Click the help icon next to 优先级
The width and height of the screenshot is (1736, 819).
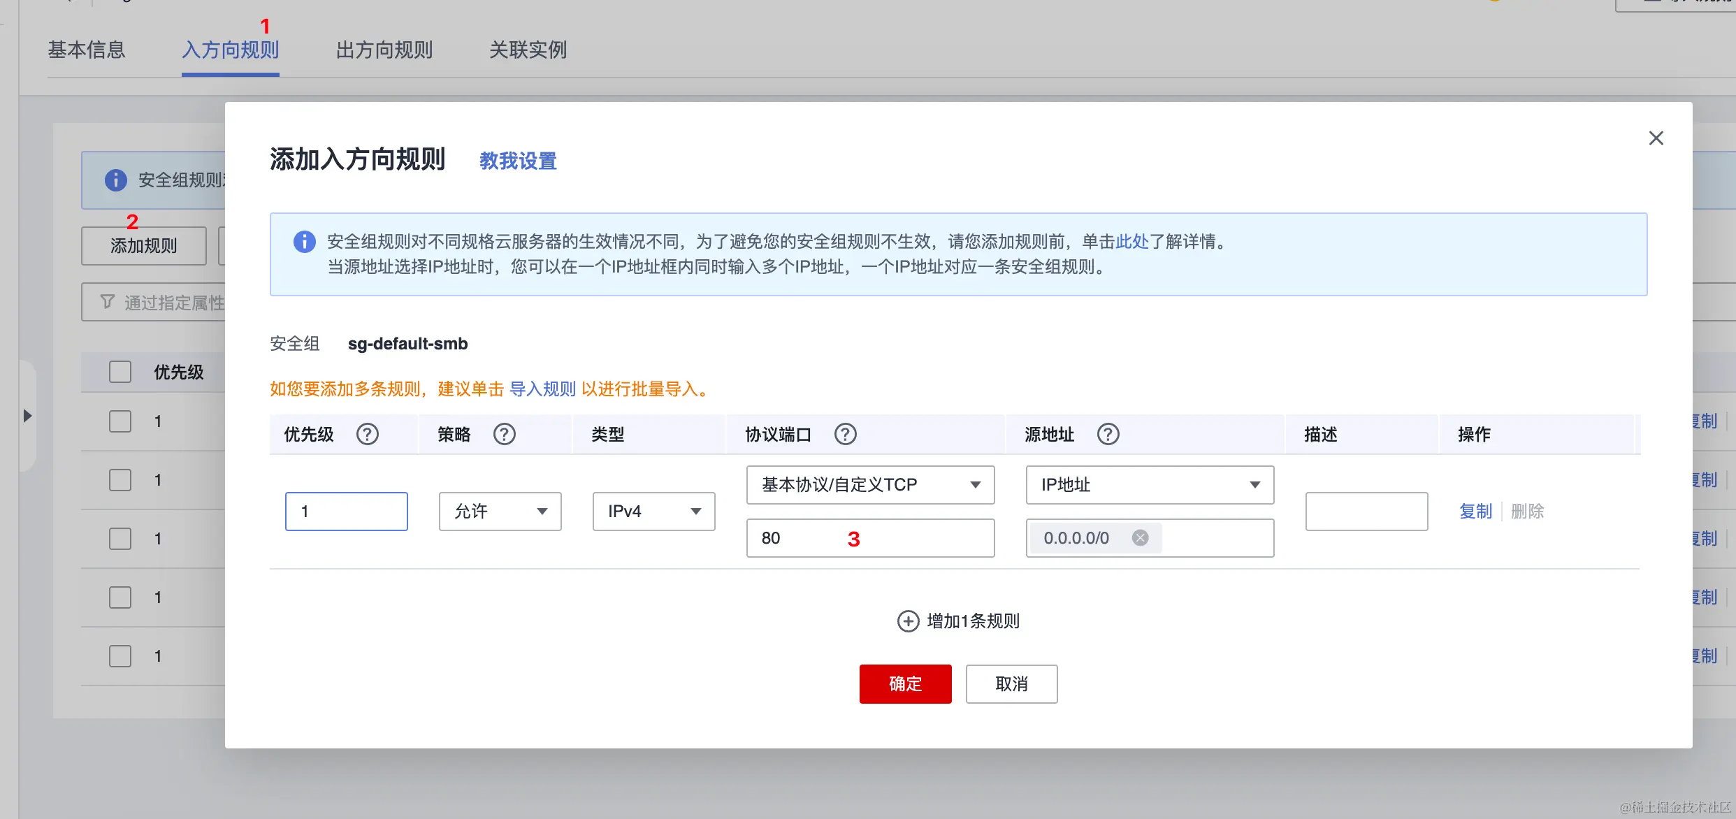coord(368,434)
